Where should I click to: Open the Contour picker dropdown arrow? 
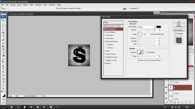142,52
